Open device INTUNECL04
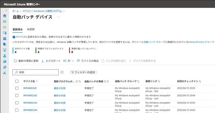This screenshot has height=113, width=215. click(30, 110)
